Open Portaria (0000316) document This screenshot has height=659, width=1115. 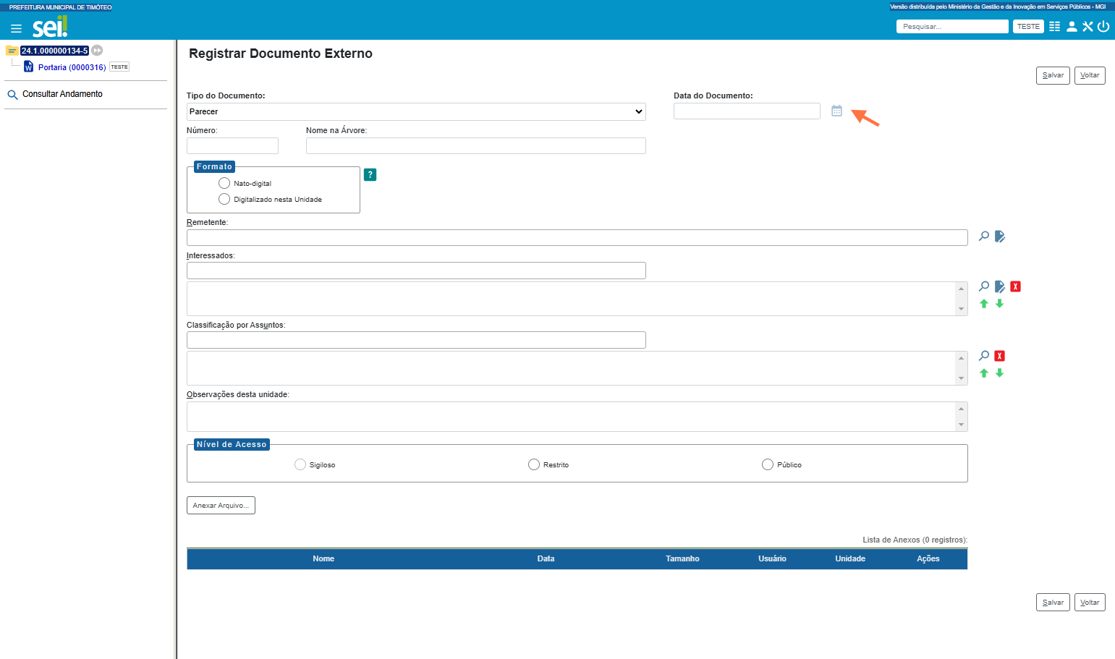(x=72, y=67)
